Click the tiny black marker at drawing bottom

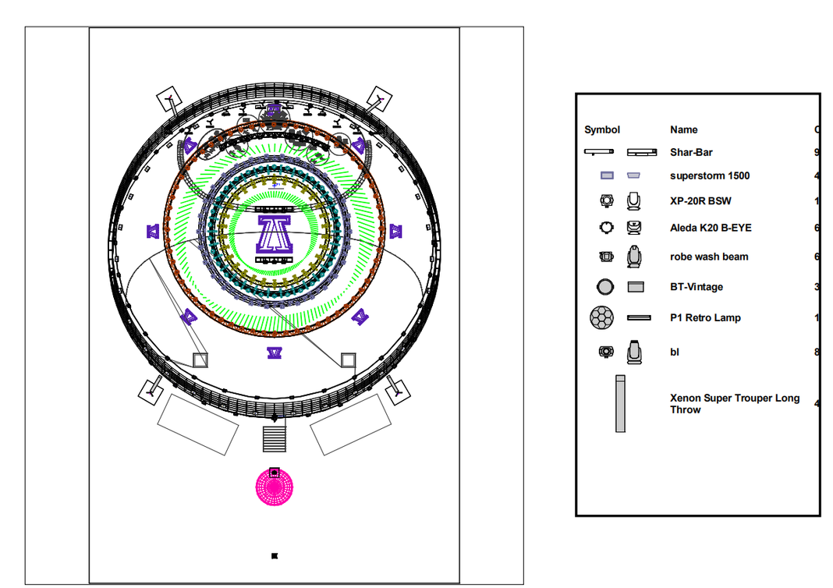click(x=275, y=556)
